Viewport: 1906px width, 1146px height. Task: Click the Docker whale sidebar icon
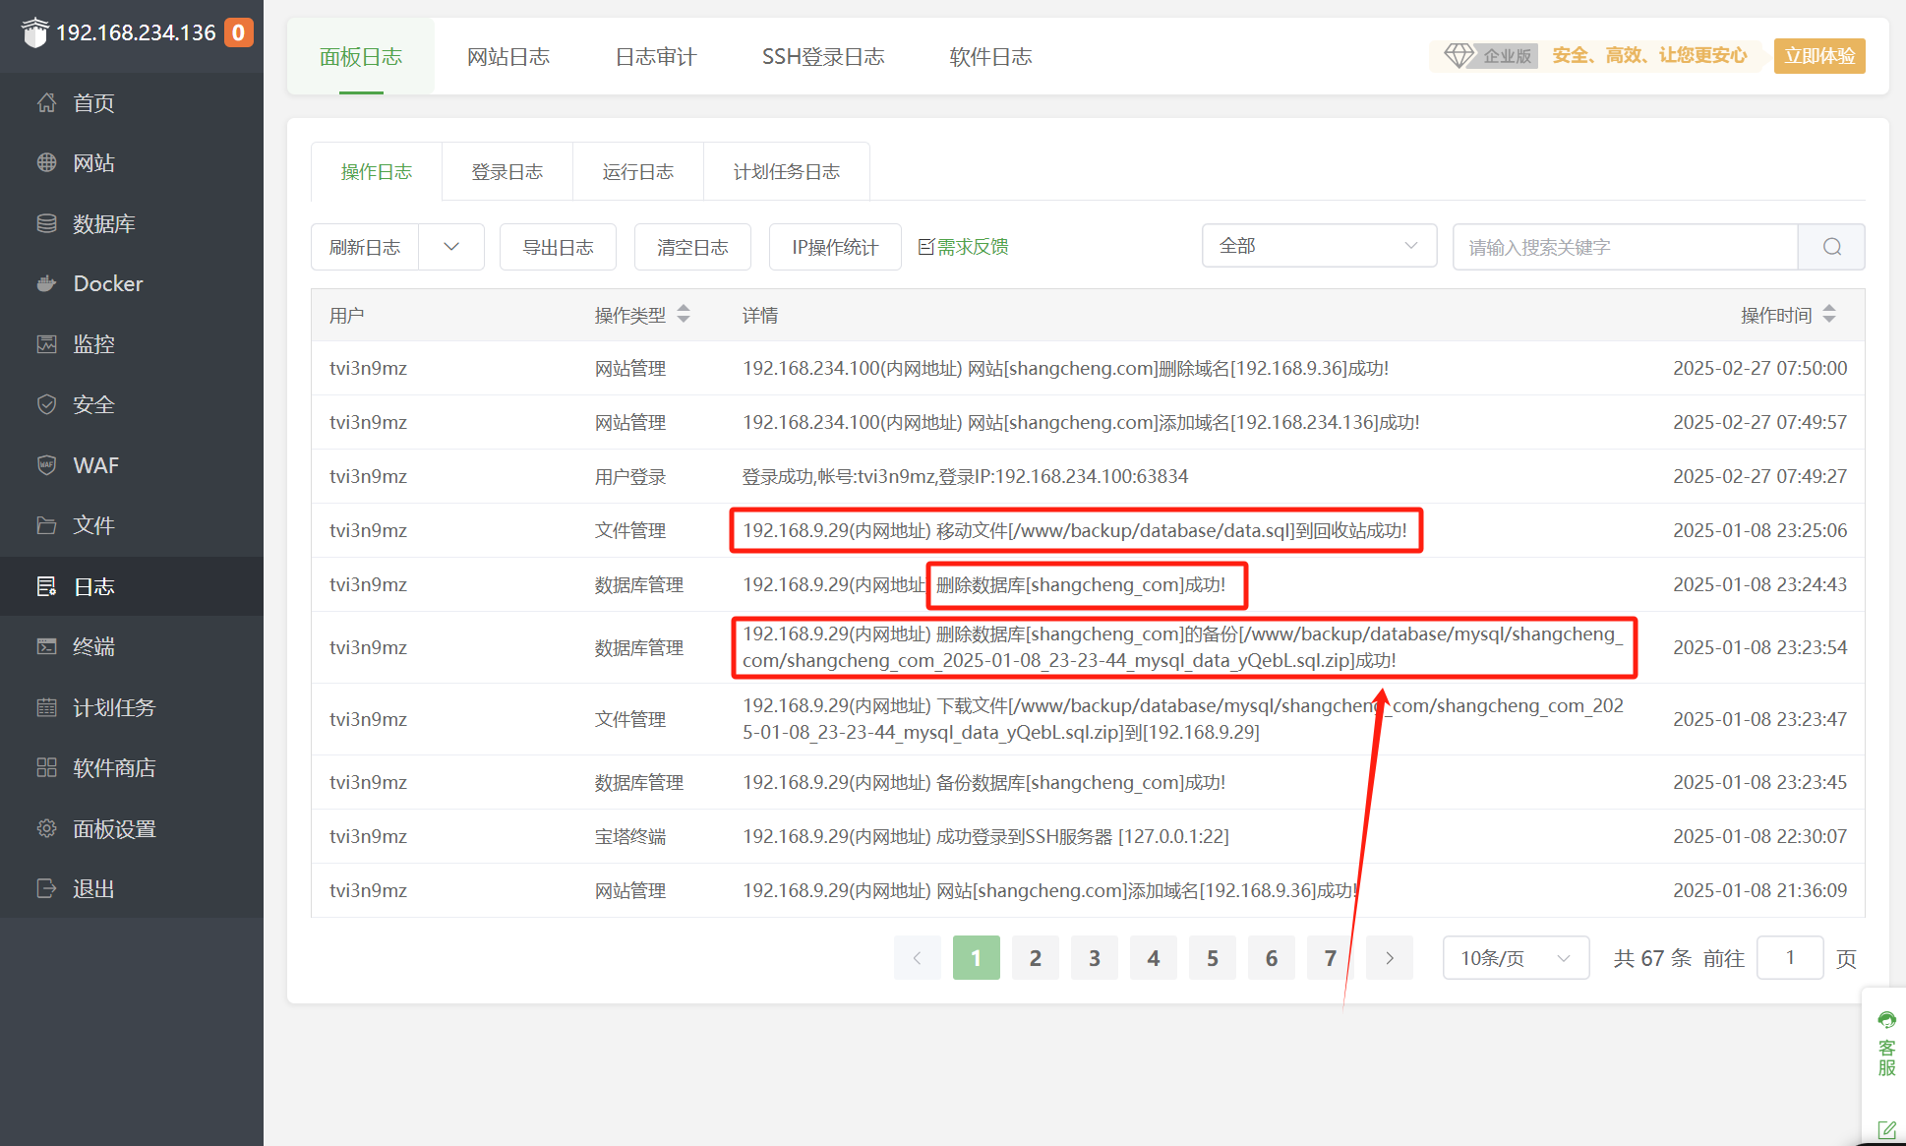[46, 284]
